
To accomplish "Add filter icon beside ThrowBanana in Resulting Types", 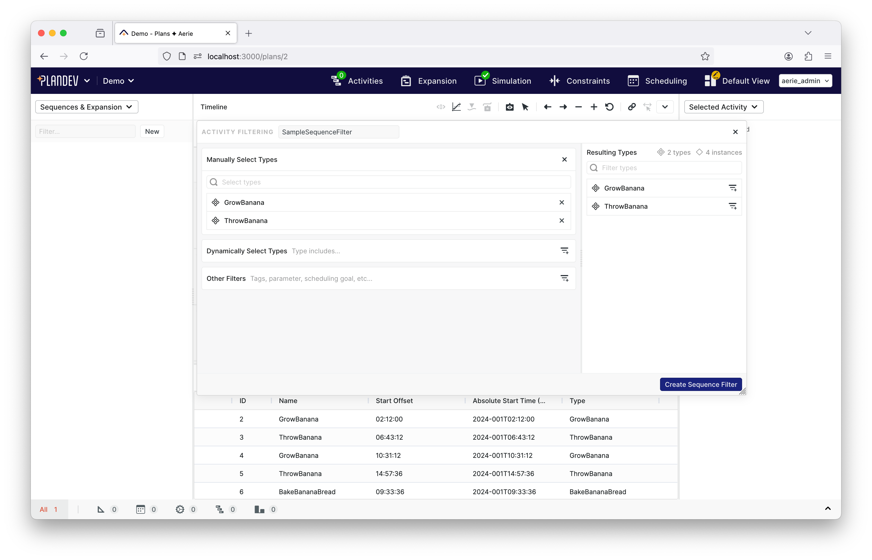I will pos(732,206).
